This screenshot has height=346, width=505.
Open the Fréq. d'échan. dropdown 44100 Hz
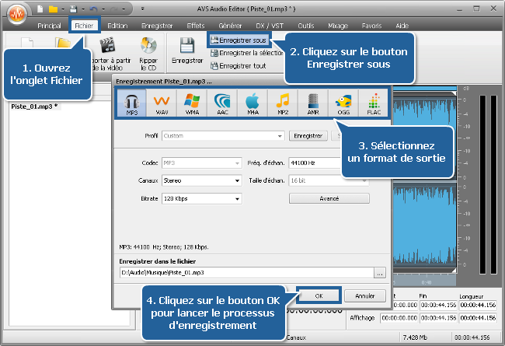pyautogui.click(x=315, y=163)
